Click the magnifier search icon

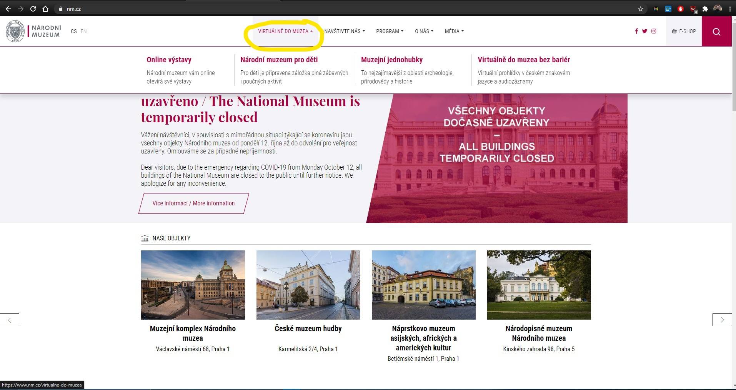click(x=716, y=32)
